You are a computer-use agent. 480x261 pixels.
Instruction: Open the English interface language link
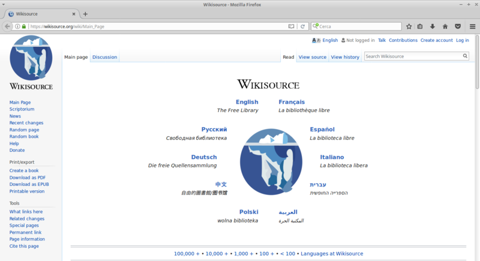pyautogui.click(x=330, y=40)
